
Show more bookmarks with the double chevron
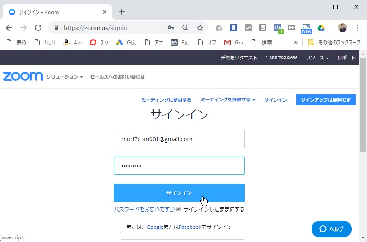(x=296, y=42)
